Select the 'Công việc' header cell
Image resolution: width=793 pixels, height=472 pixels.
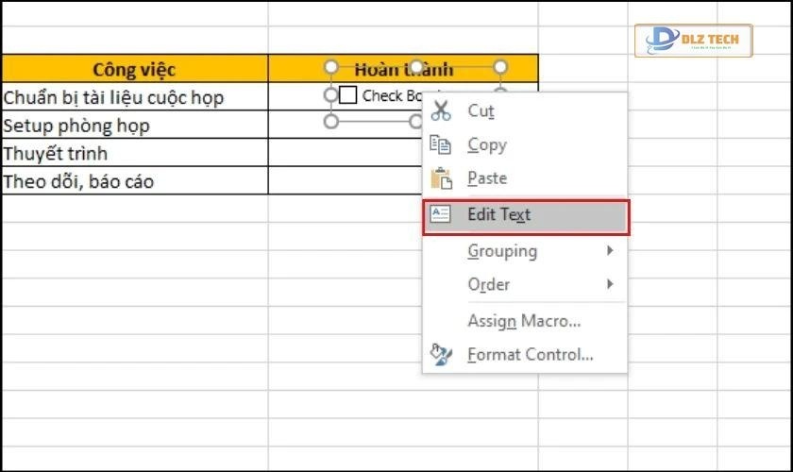[x=134, y=69]
